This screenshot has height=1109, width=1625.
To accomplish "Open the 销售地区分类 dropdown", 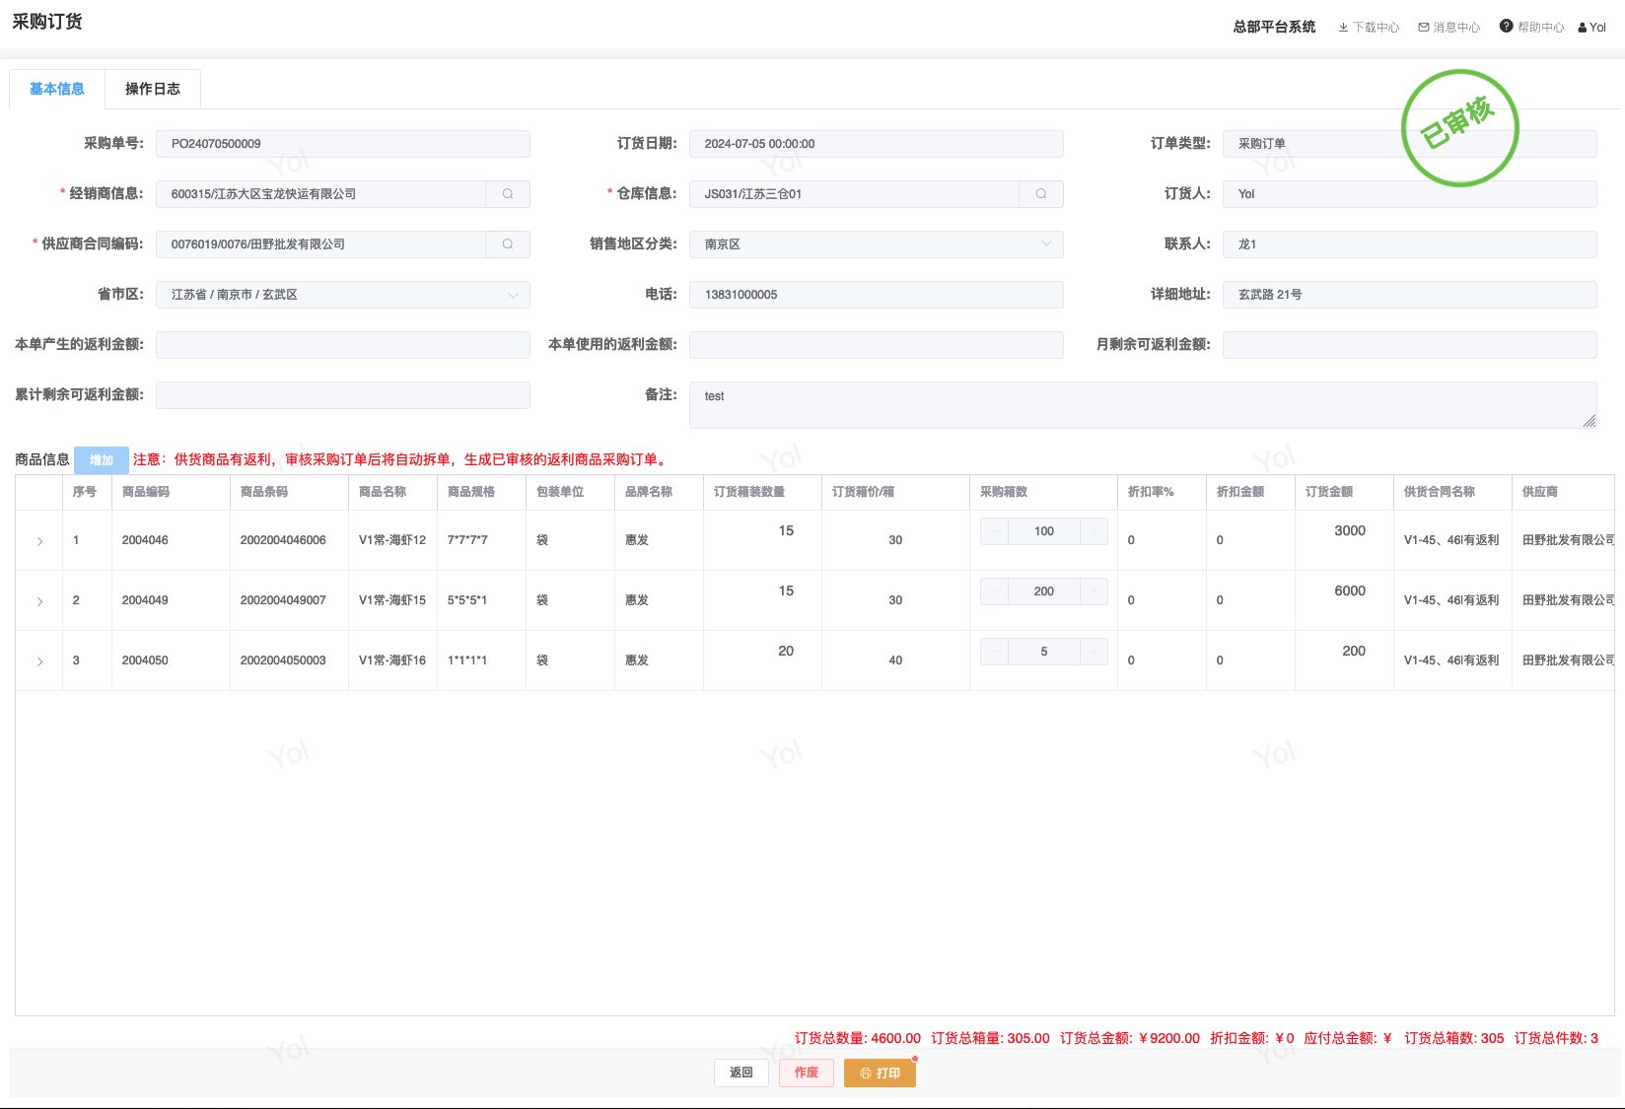I will click(1046, 244).
